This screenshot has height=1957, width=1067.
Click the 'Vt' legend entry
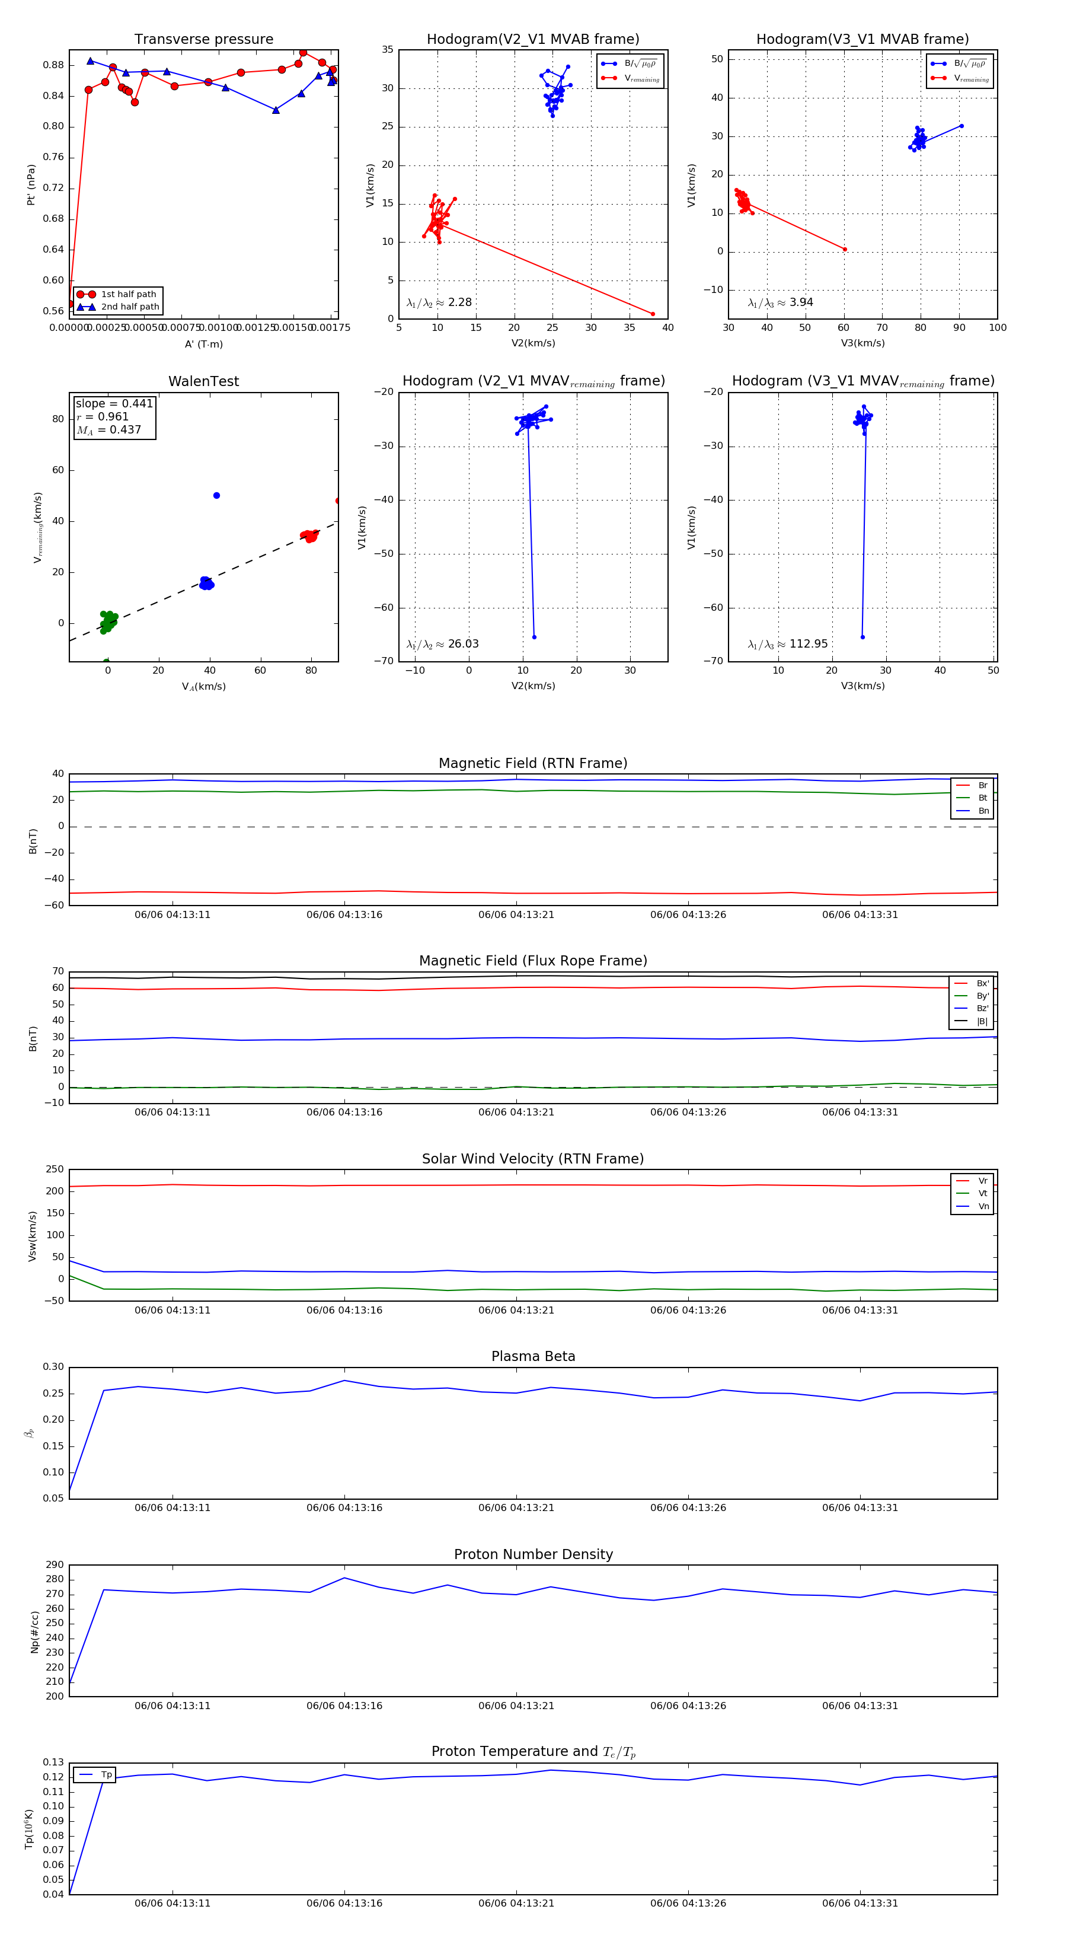click(x=973, y=1194)
